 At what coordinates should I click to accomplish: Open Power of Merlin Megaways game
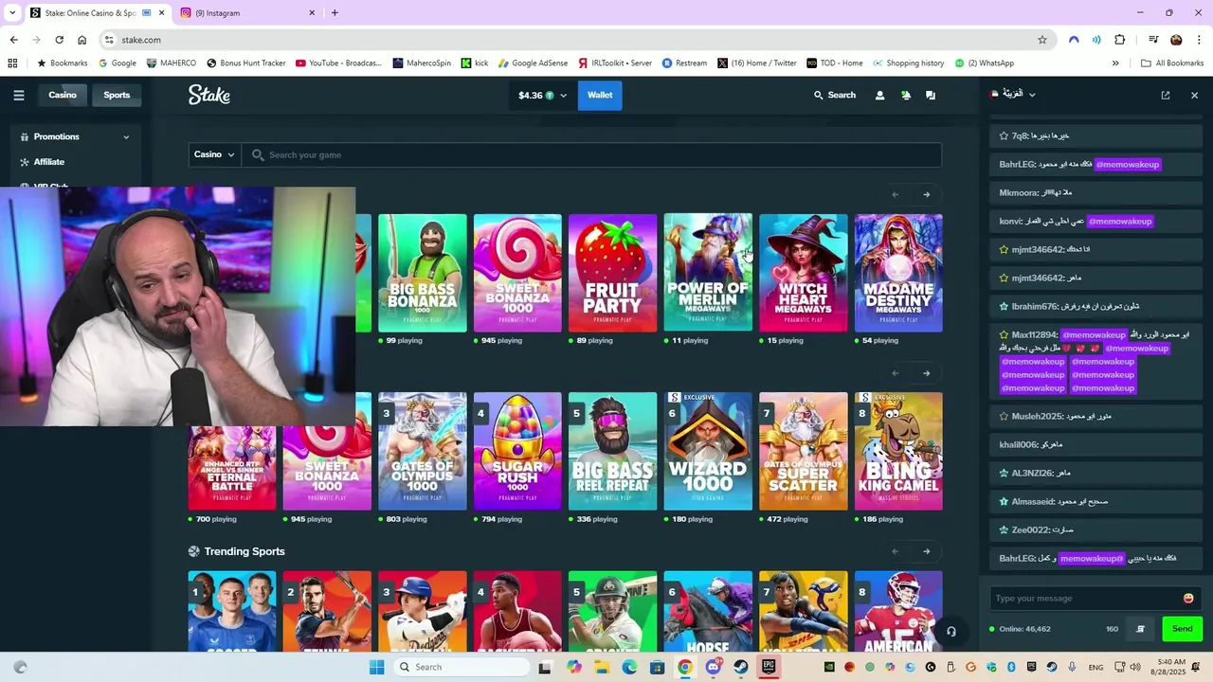point(708,273)
